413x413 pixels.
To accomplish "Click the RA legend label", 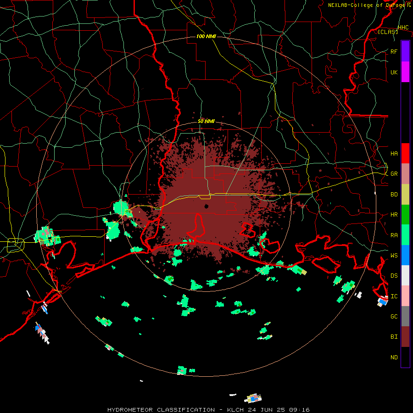I will click(394, 235).
